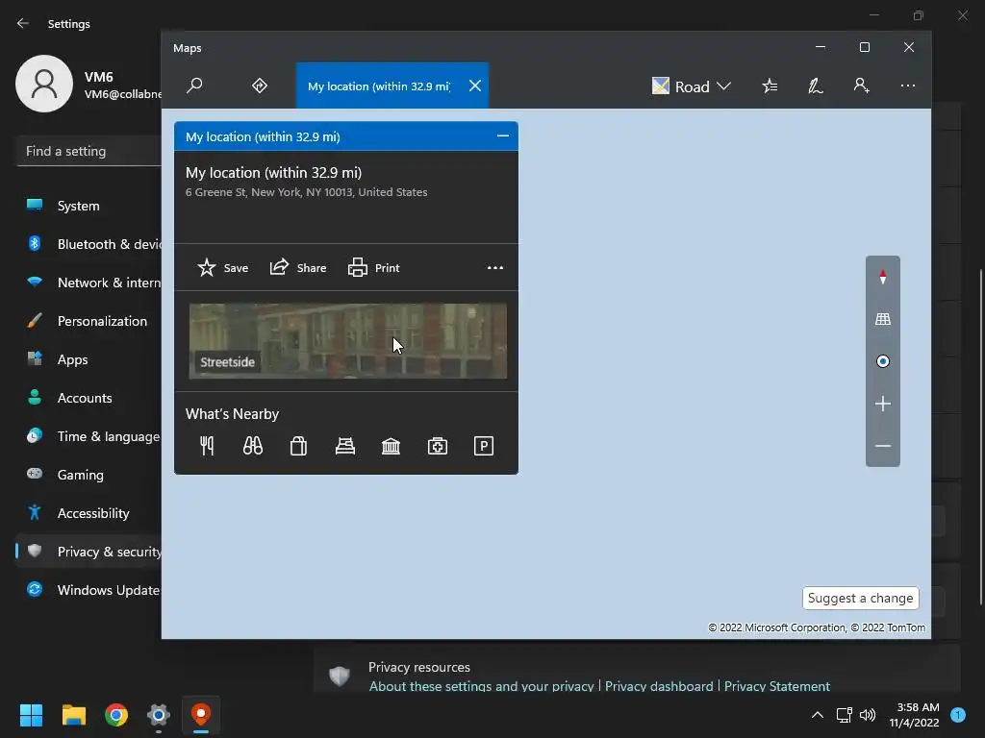Click Suggest a change button
985x738 pixels.
[x=860, y=598]
